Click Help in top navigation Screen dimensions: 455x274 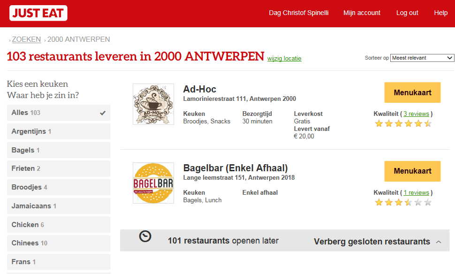point(440,13)
